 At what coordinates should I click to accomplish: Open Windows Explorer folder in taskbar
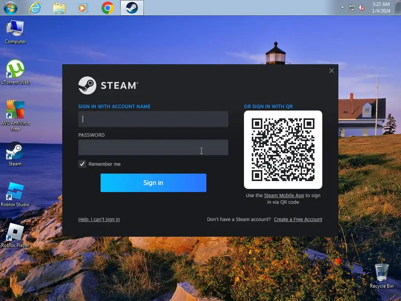click(59, 8)
